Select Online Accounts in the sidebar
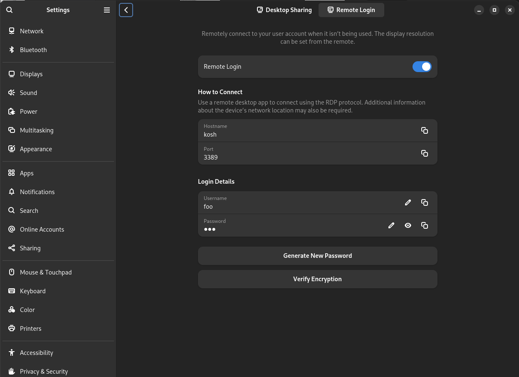Image resolution: width=519 pixels, height=377 pixels. [42, 230]
